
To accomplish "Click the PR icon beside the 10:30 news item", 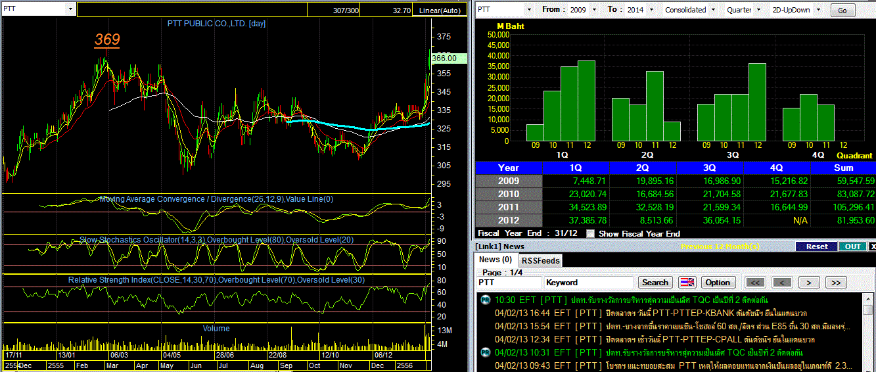I will click(x=485, y=299).
